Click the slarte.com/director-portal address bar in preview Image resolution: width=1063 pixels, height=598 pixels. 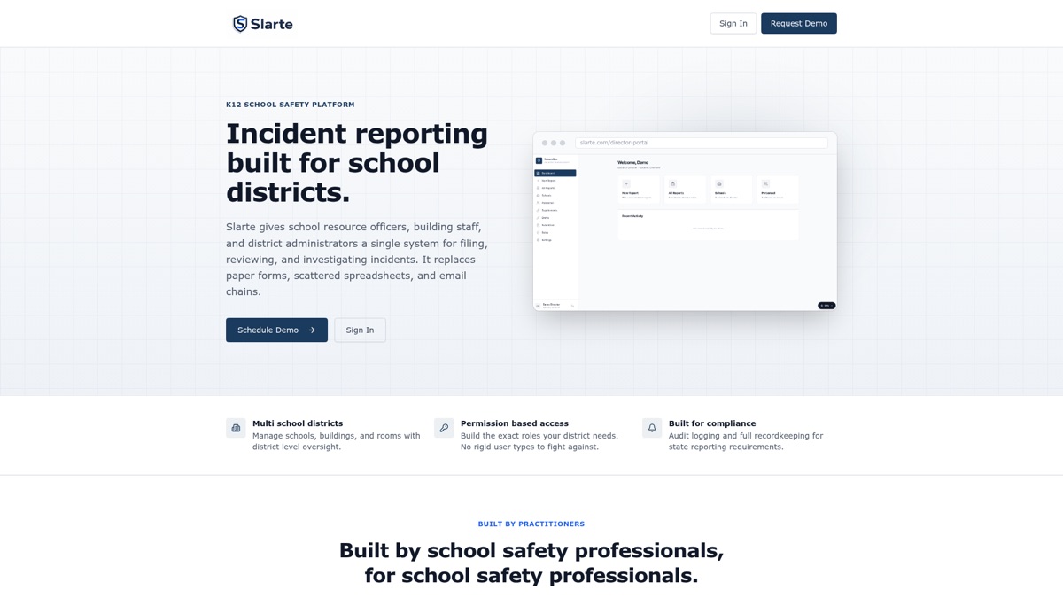(x=702, y=143)
